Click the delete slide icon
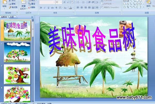This screenshot has height=104, width=155. coord(32,7)
